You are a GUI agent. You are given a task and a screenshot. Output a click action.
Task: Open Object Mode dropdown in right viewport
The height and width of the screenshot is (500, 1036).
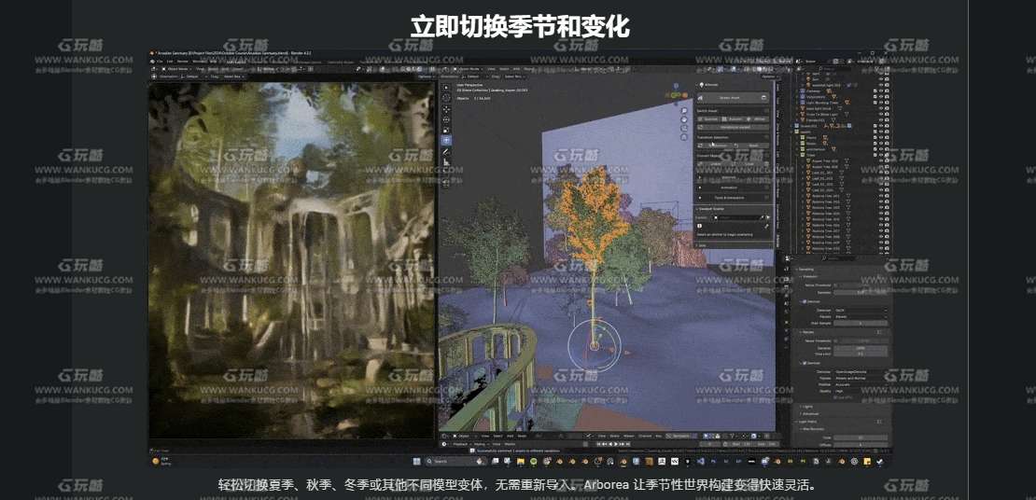pyautogui.click(x=469, y=69)
